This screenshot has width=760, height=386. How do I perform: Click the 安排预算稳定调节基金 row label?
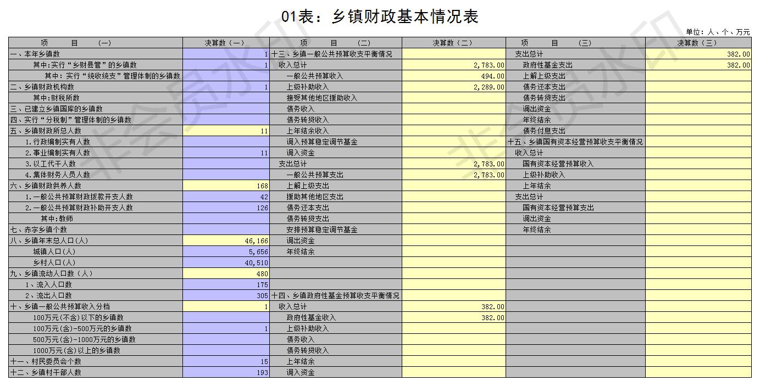322,230
